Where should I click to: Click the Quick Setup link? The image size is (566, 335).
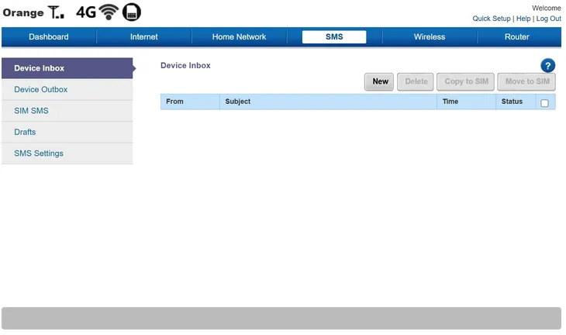(x=492, y=19)
